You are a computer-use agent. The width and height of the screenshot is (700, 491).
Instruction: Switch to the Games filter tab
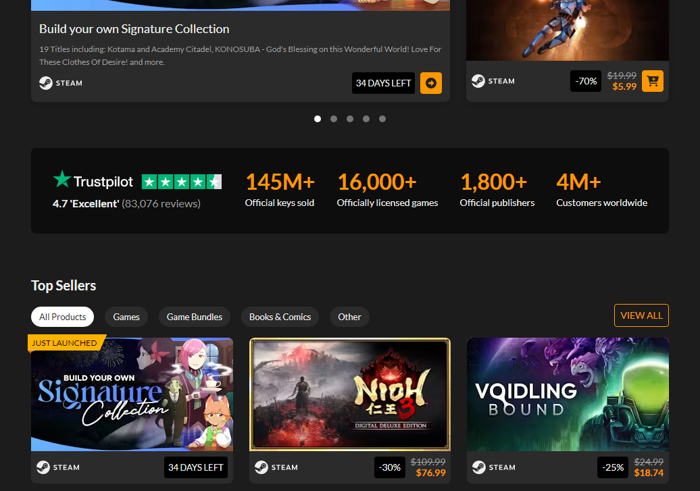pos(126,317)
